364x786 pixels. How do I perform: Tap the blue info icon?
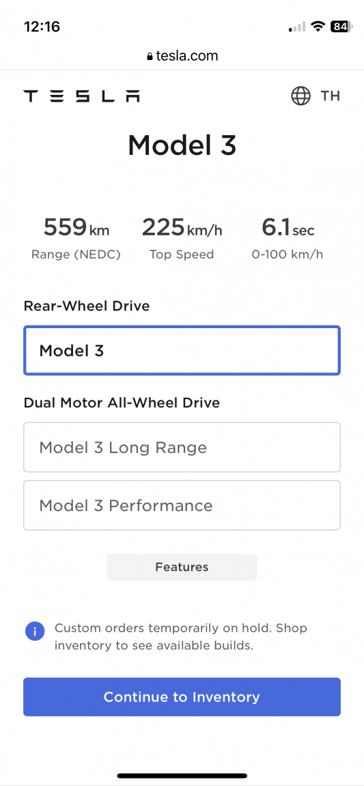click(35, 632)
